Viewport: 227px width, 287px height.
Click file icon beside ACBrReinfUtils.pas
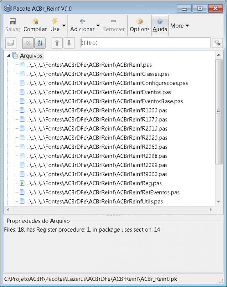click(22, 201)
